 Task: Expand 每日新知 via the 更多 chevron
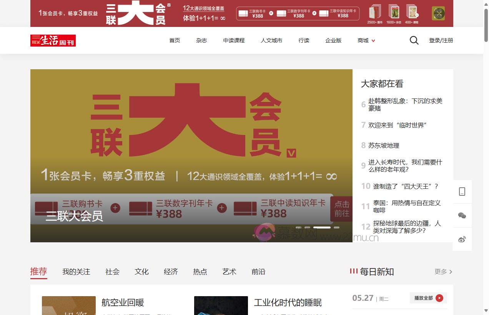[x=443, y=272]
